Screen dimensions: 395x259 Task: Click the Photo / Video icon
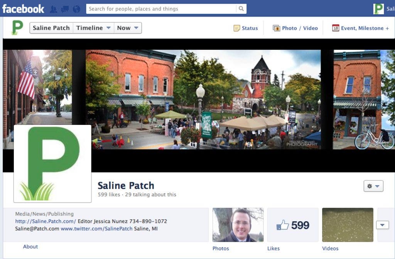pyautogui.click(x=277, y=28)
